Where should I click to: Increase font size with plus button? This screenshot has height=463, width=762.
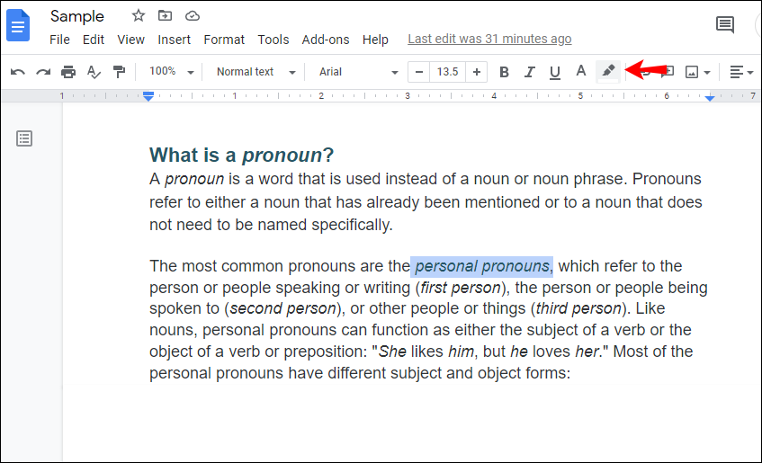click(x=477, y=72)
